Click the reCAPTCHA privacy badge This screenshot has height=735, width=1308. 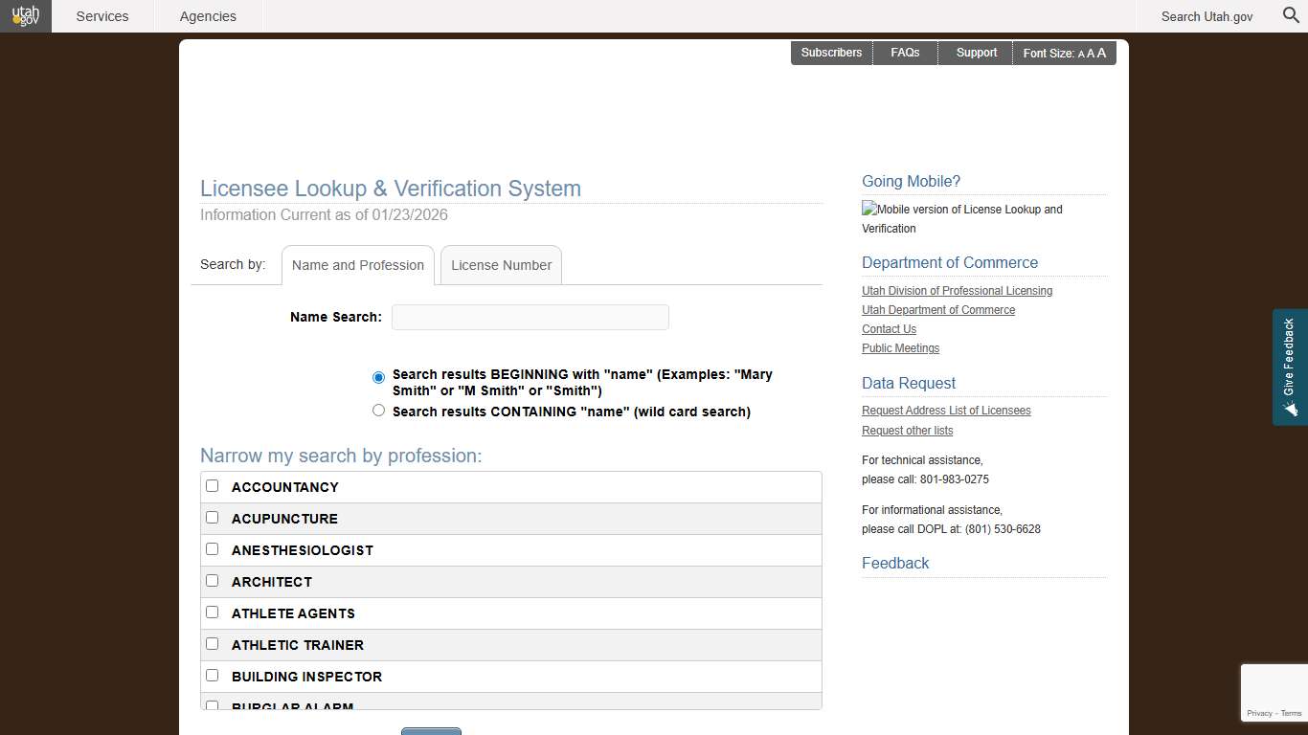tap(1274, 692)
